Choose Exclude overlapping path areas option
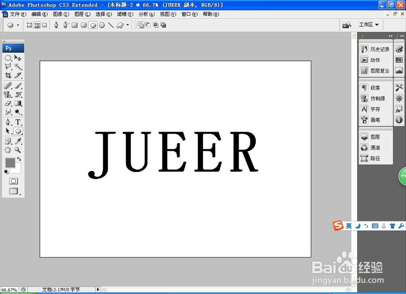 pos(163,25)
